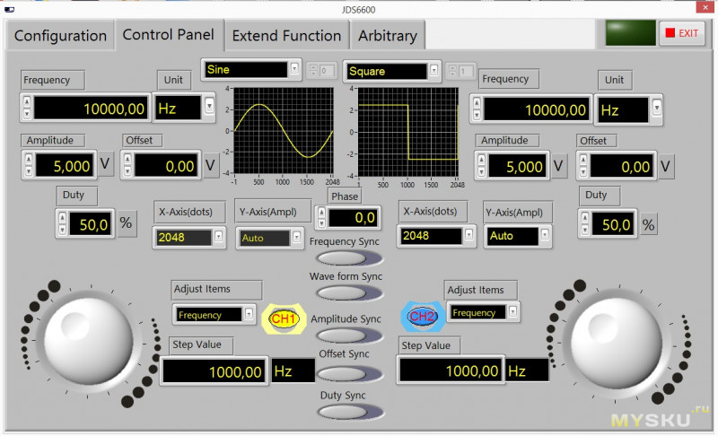Click the CH1 channel indicator button

284,318
